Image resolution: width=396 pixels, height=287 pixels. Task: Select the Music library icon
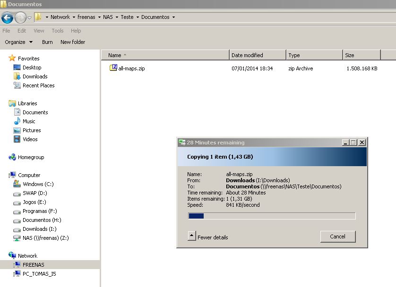(17, 121)
